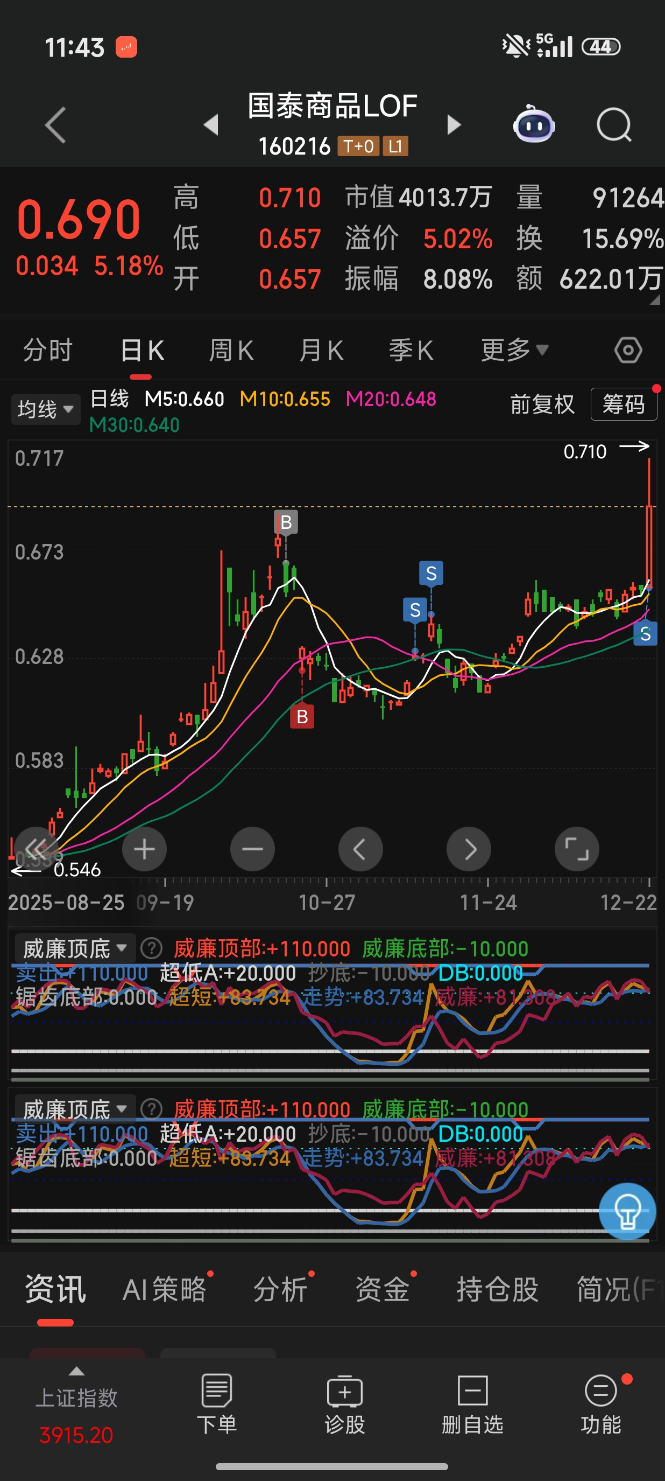The image size is (665, 1481).
Task: Select the AI策略 tab
Action: (165, 1290)
